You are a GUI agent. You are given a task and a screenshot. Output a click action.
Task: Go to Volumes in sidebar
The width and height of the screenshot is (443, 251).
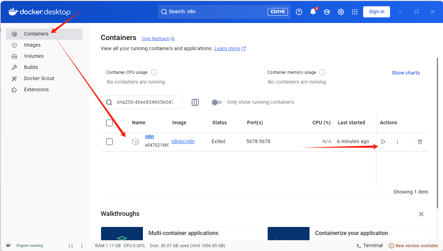[x=44, y=56]
